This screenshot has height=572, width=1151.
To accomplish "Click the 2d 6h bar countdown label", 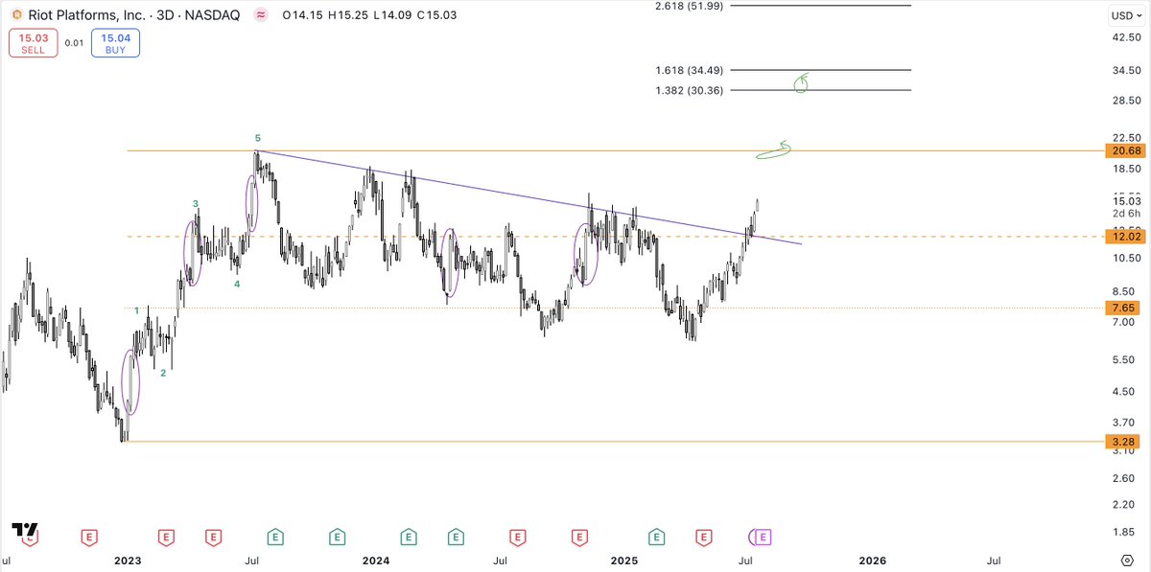I will point(1124,215).
